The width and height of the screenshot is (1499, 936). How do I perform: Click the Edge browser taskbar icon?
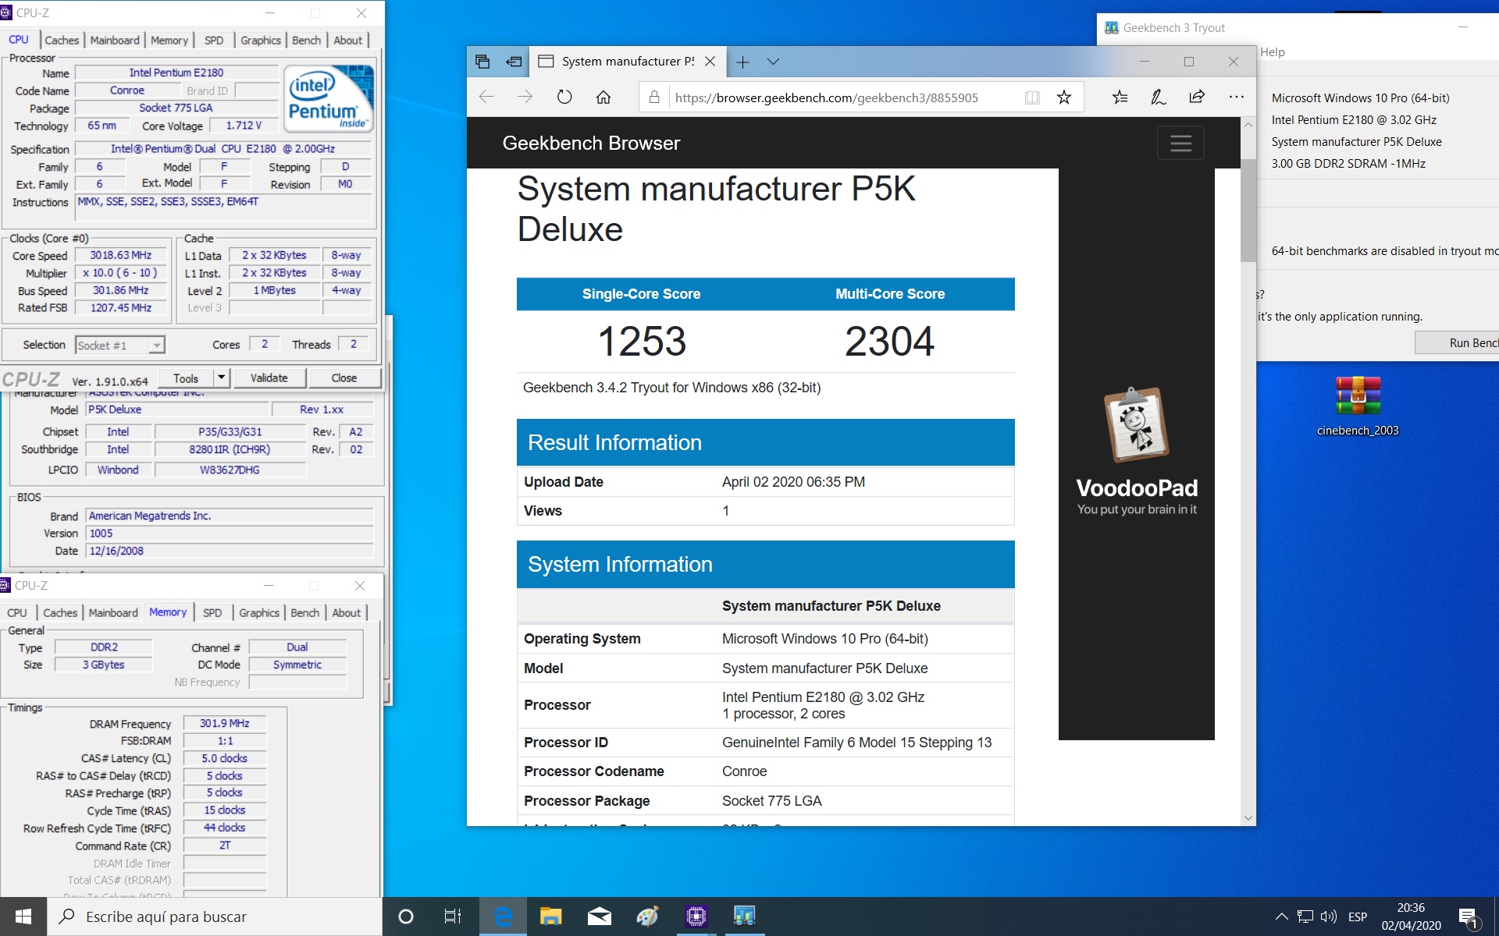point(503,916)
